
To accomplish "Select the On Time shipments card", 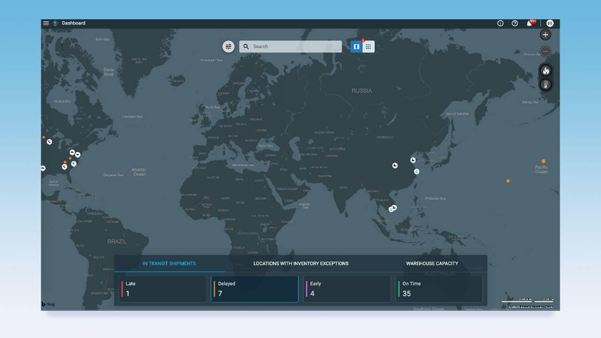I will (x=439, y=289).
